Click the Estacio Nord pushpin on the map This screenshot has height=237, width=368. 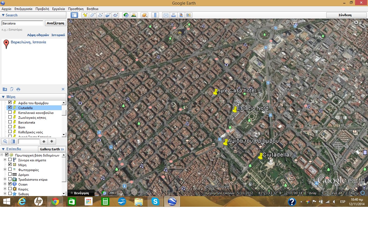point(235,109)
